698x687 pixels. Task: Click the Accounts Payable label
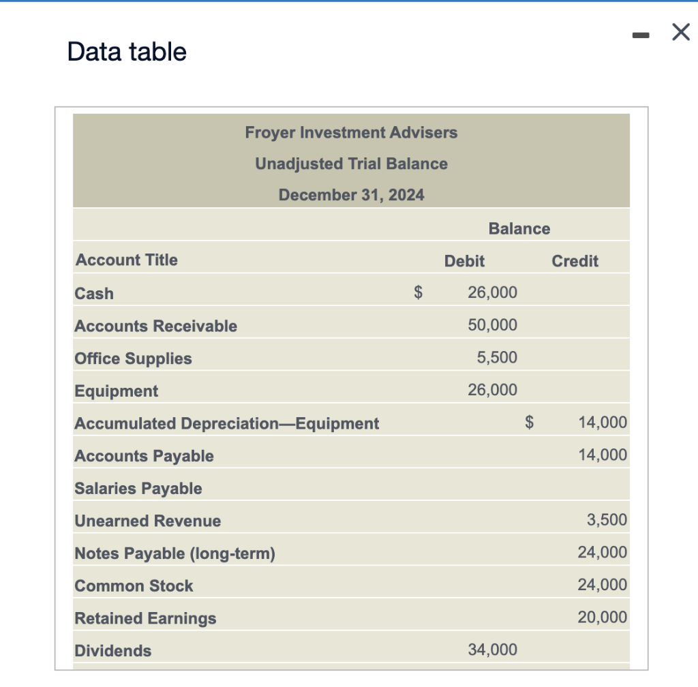pos(143,455)
